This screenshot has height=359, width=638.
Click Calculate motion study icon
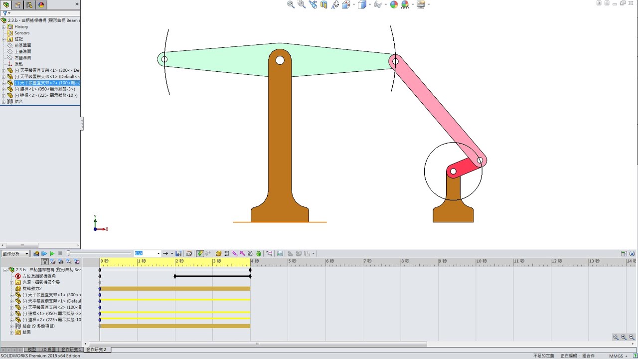click(36, 254)
